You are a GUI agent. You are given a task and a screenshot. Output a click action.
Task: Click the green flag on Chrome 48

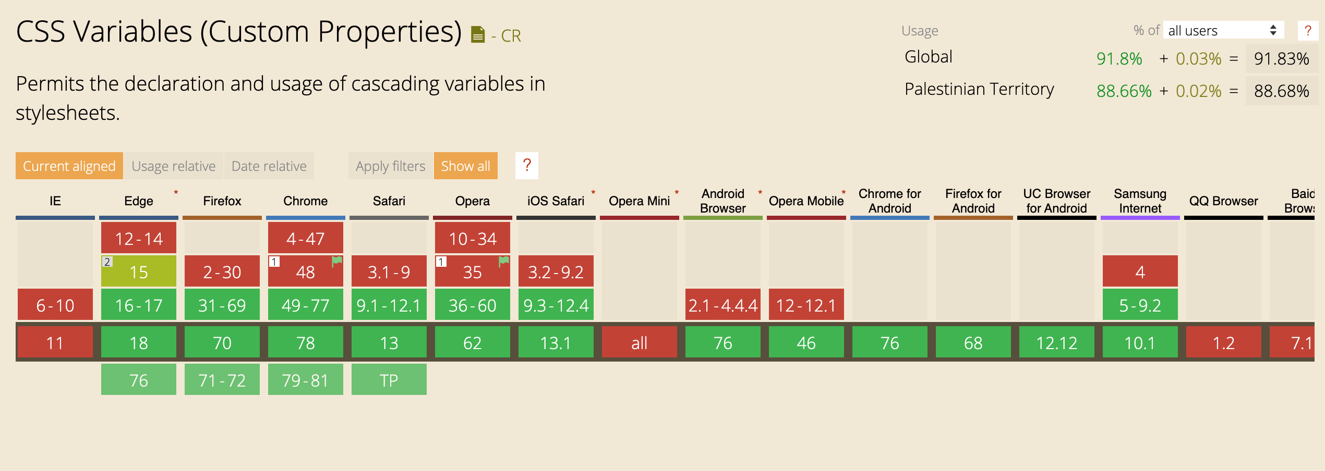[x=337, y=261]
